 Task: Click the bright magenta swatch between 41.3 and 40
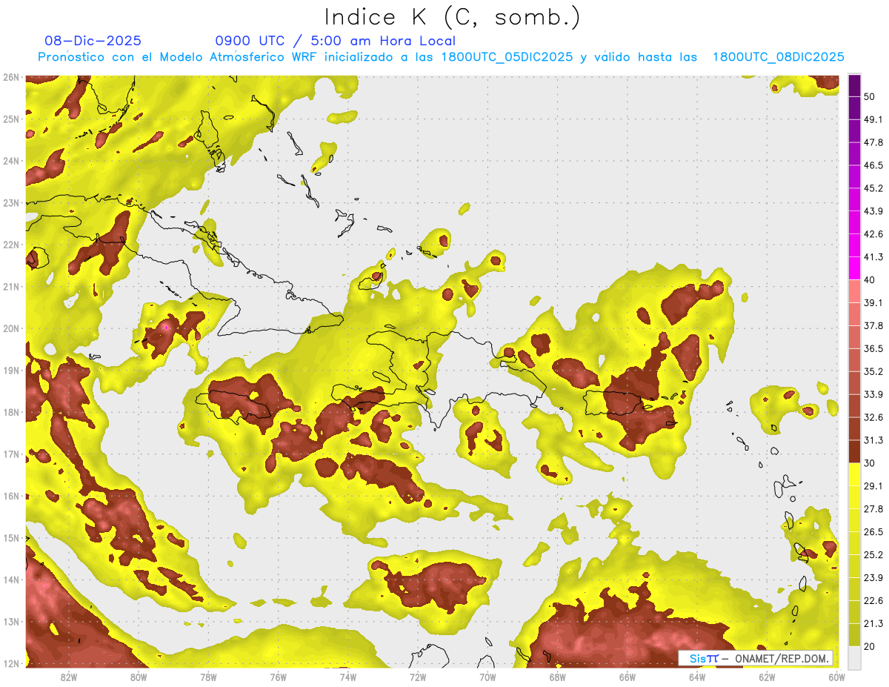pyautogui.click(x=855, y=268)
